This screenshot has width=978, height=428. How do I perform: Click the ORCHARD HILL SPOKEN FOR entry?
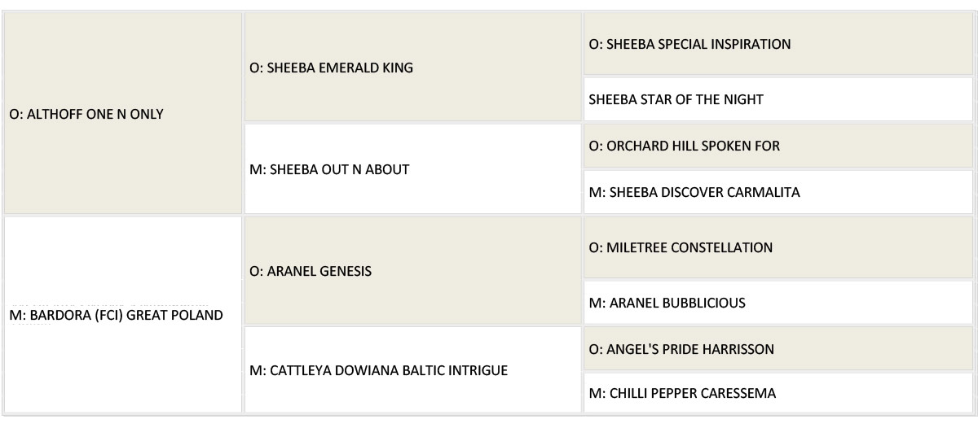click(x=683, y=146)
